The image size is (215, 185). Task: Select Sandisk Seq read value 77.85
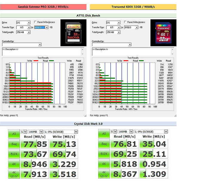pos(35,144)
